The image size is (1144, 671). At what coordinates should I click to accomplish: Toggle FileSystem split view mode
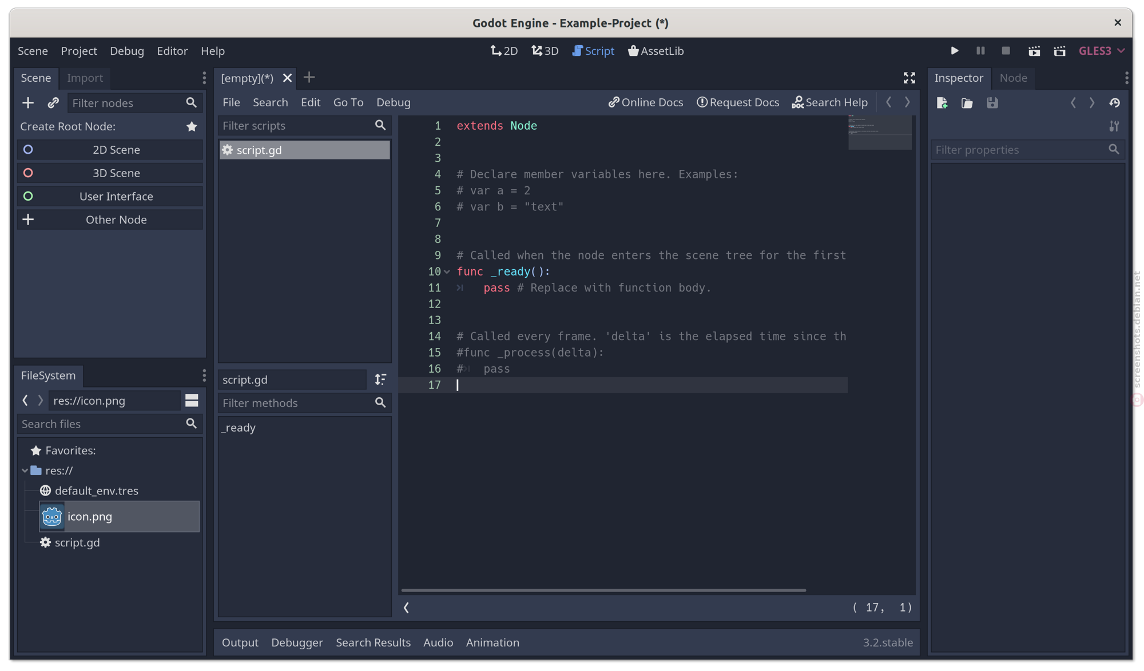coord(192,401)
